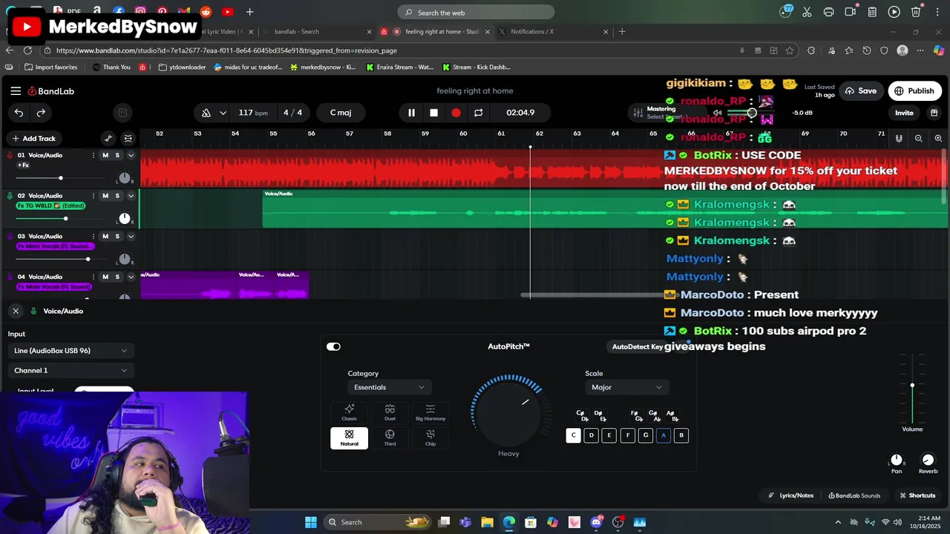Add an effect with +Fx on track 01

coord(23,165)
